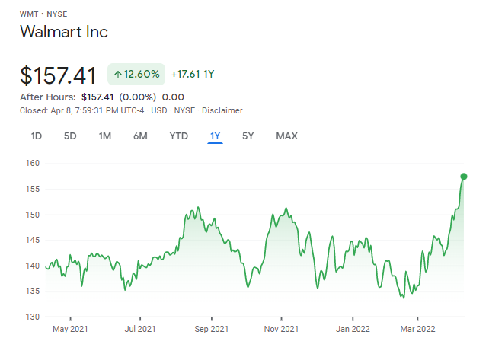Screen dimensions: 489x338
Task: Click the 140 y-axis label
Action: pyautogui.click(x=33, y=266)
